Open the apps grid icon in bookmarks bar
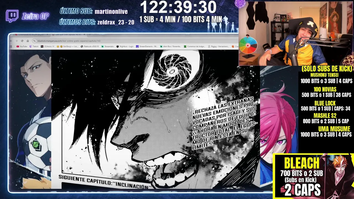354x199 pixels. [11, 46]
